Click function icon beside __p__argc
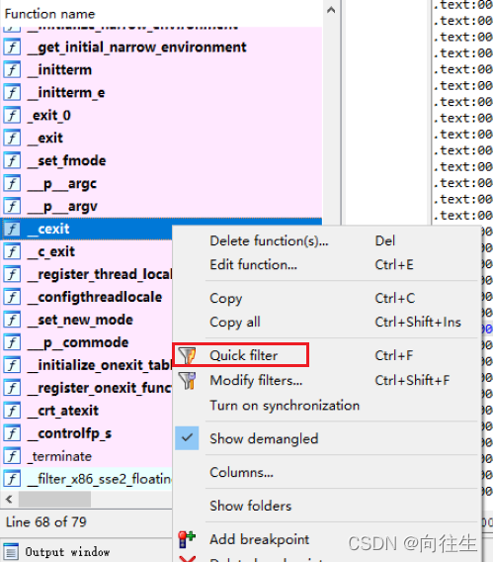Image resolution: width=493 pixels, height=562 pixels. (x=12, y=183)
